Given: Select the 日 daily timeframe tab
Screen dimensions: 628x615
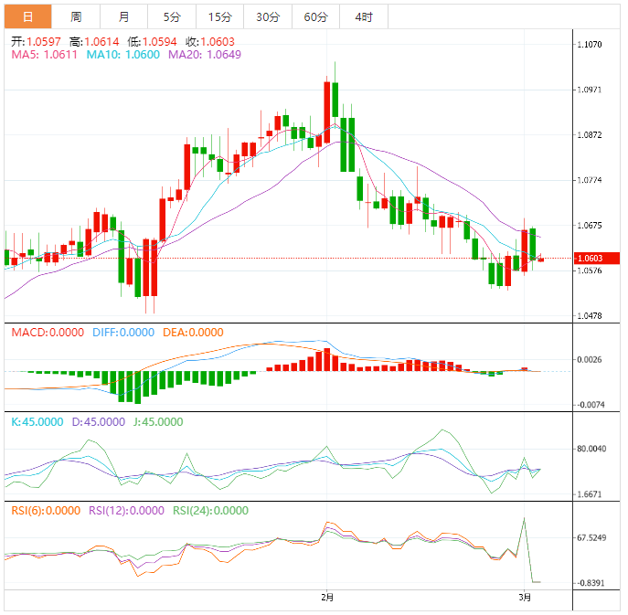Looking at the screenshot, I should pyautogui.click(x=27, y=16).
